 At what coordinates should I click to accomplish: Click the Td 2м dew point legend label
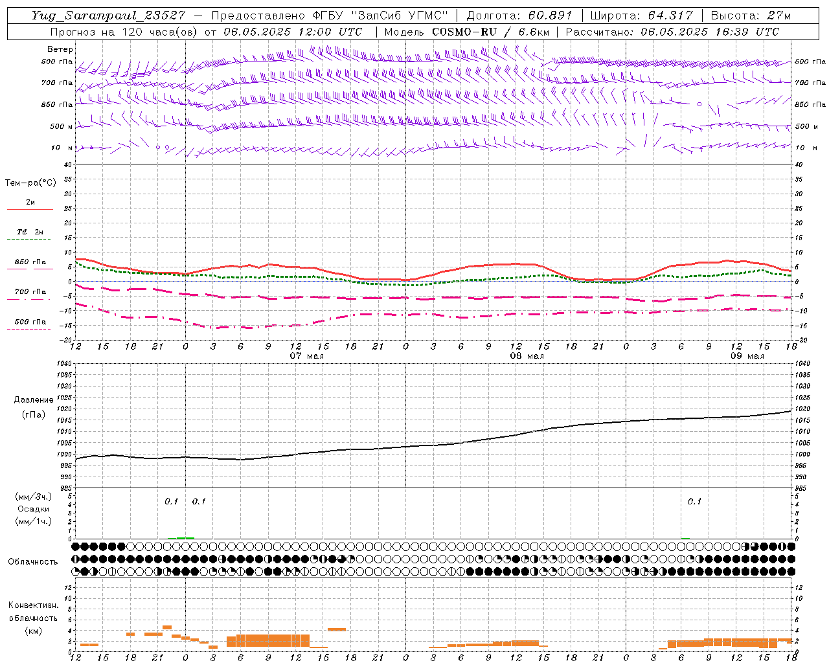click(x=30, y=232)
